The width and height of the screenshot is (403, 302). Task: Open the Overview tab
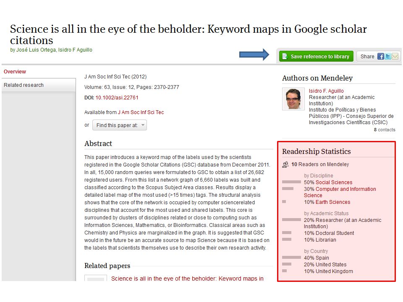pyautogui.click(x=15, y=72)
